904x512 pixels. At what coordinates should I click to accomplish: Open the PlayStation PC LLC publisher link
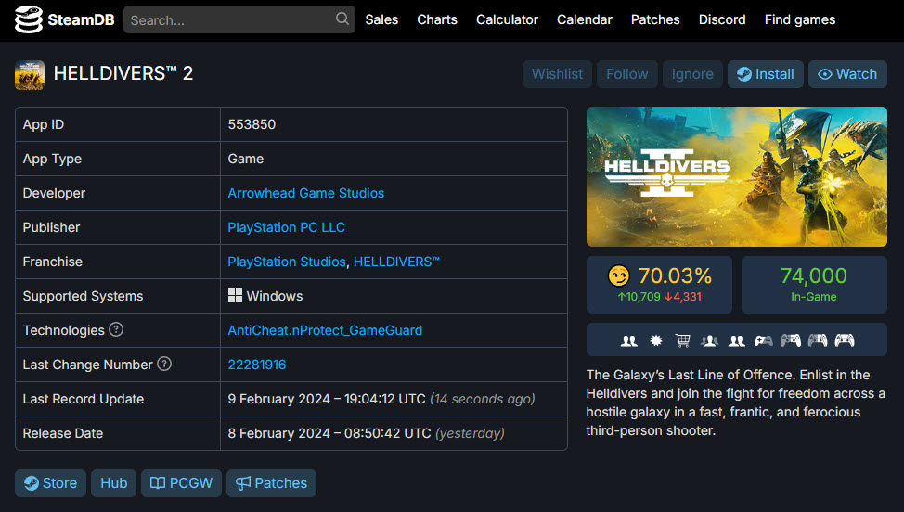coord(287,227)
